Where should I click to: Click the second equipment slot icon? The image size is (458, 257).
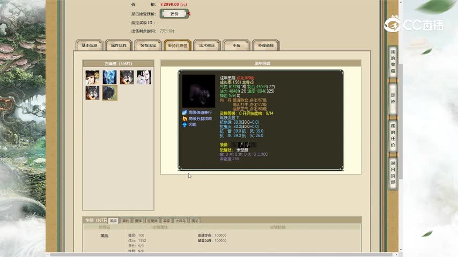241,145
